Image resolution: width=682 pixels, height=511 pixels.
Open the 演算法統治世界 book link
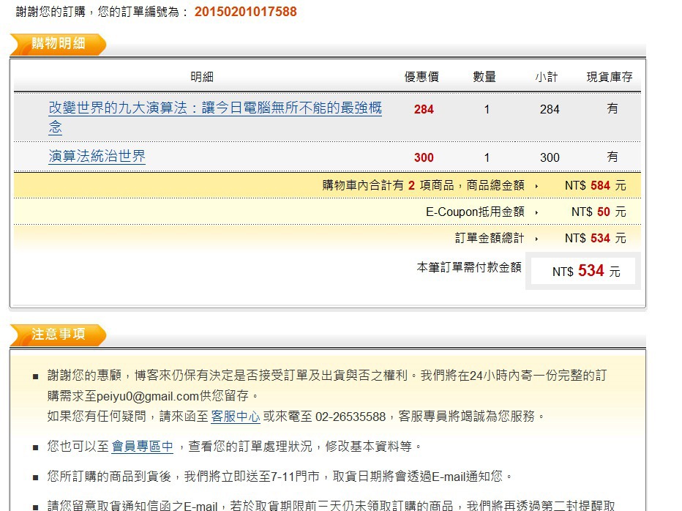pos(97,156)
